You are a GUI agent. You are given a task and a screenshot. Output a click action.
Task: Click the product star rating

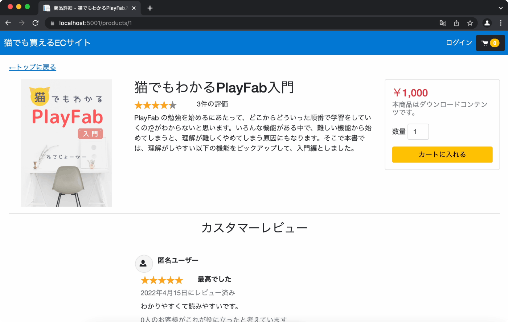[156, 105]
